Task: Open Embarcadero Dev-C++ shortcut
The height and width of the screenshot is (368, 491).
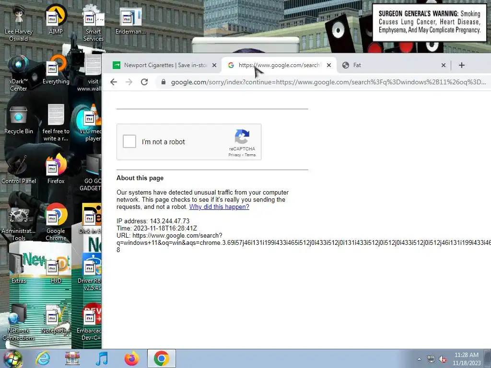Action: [x=90, y=322]
